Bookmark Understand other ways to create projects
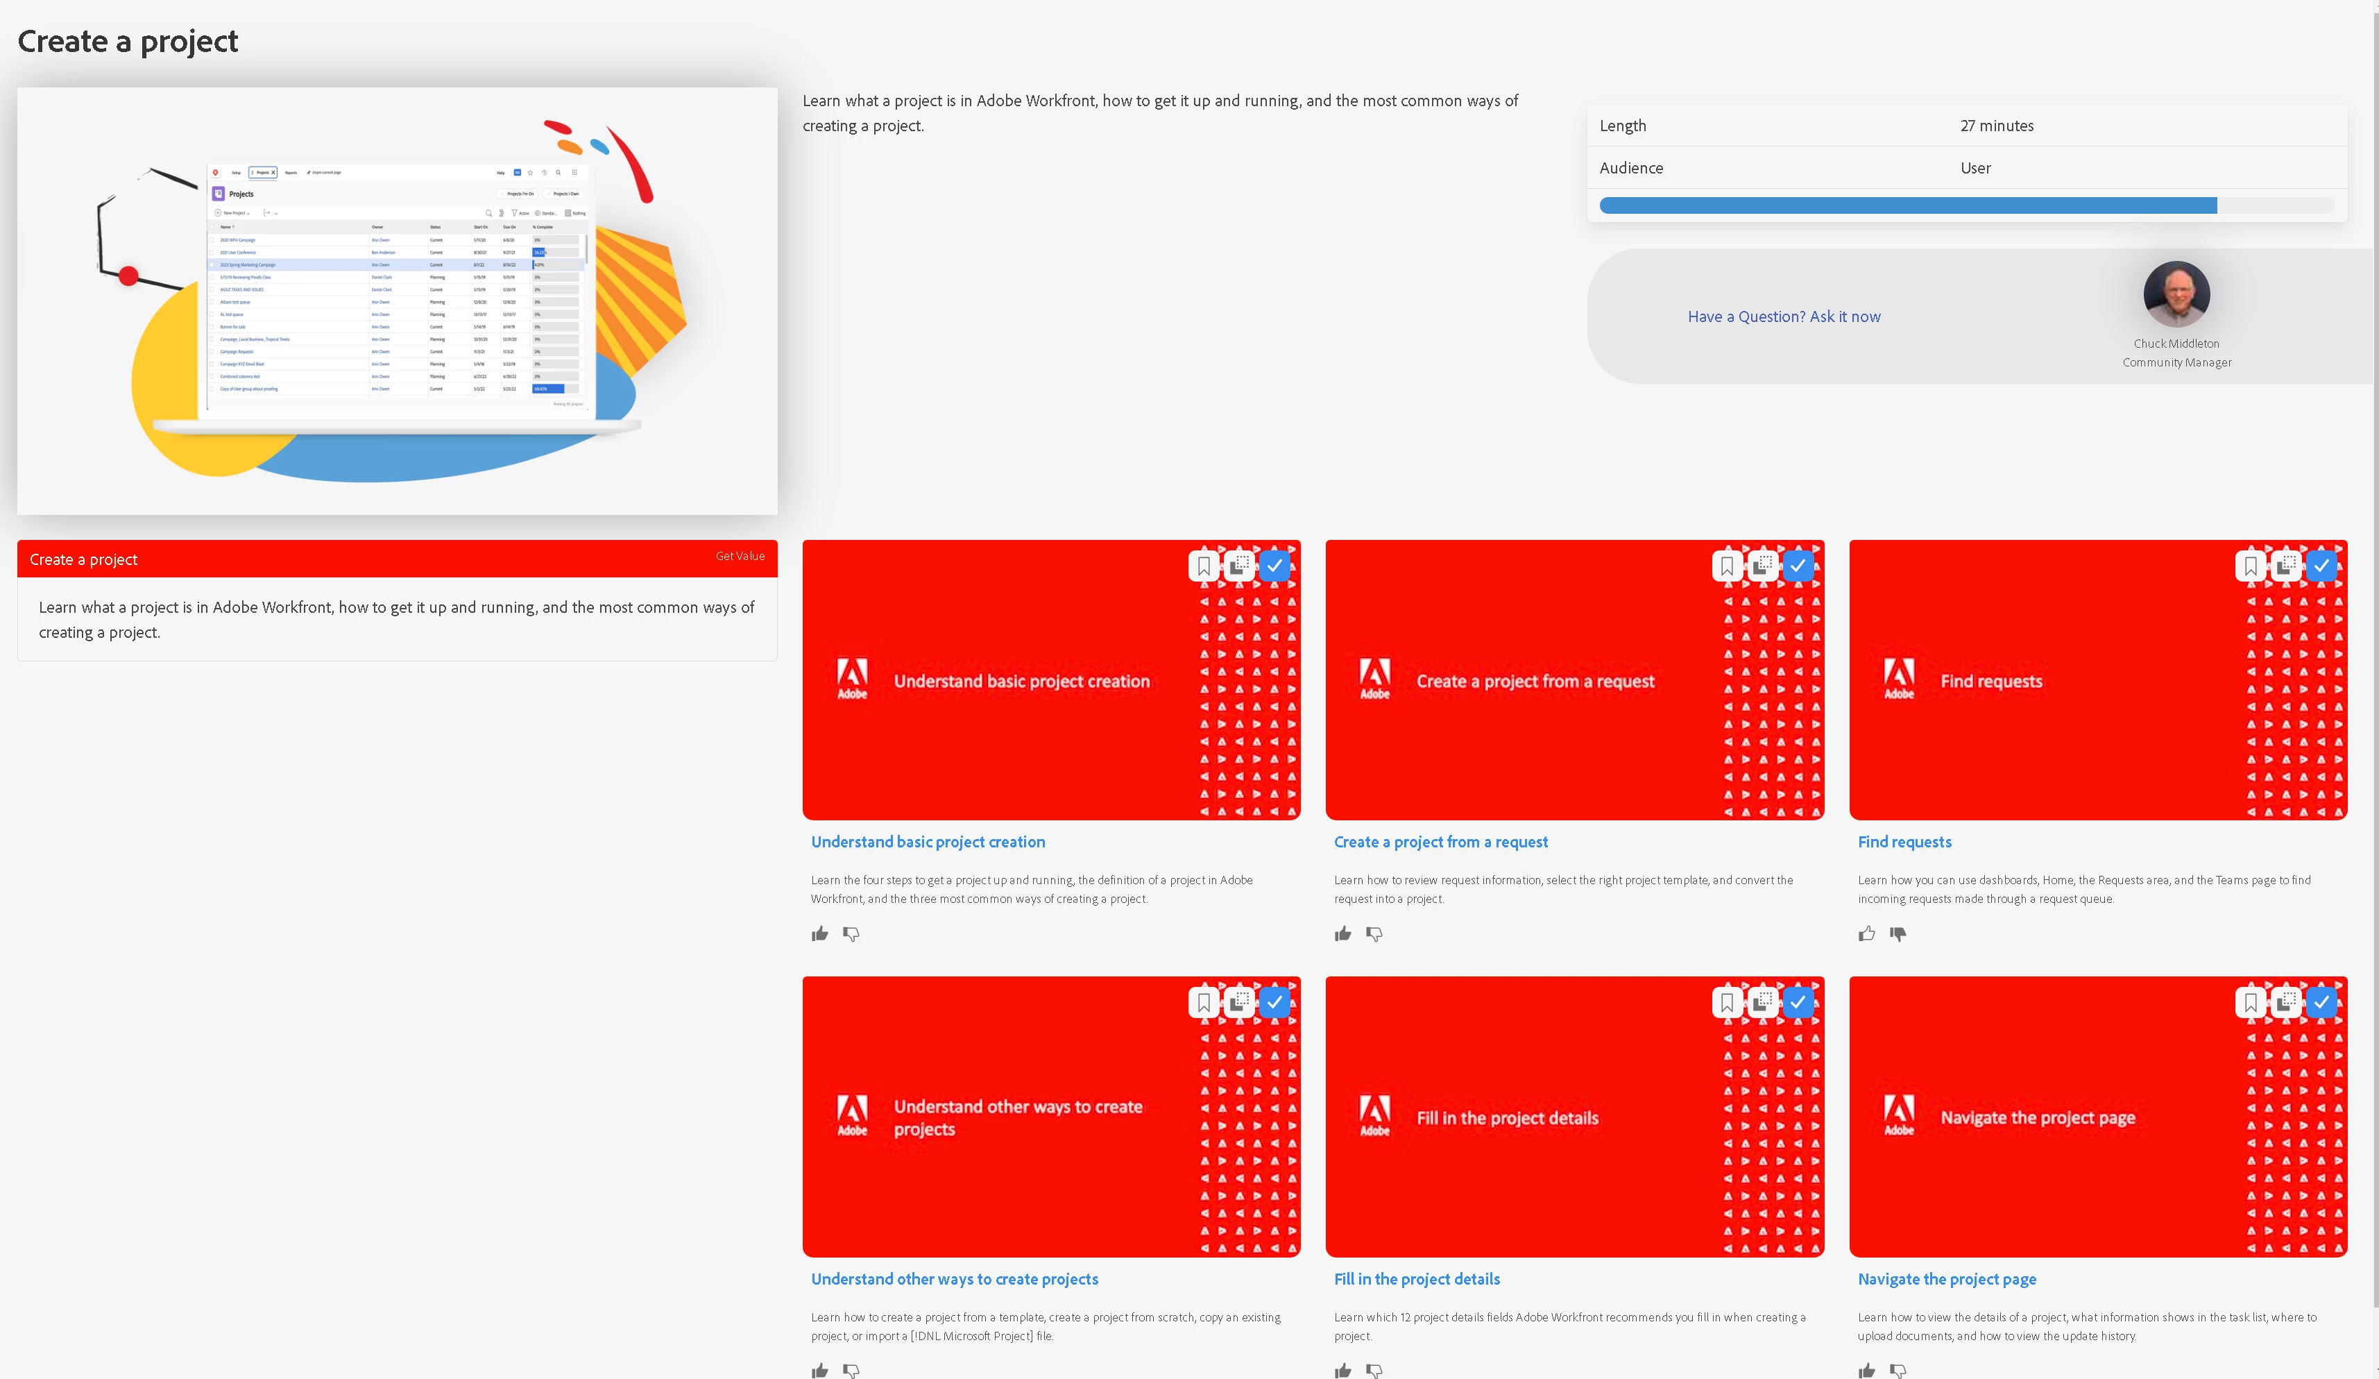Viewport: 2379px width, 1379px height. [x=1203, y=1002]
